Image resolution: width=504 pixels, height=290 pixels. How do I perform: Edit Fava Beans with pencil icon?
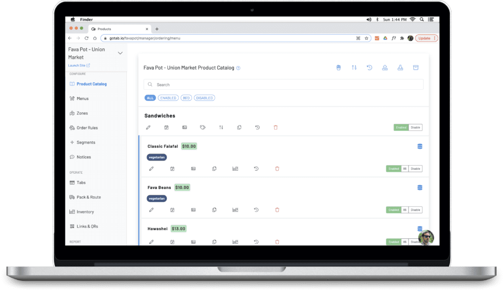tap(152, 210)
